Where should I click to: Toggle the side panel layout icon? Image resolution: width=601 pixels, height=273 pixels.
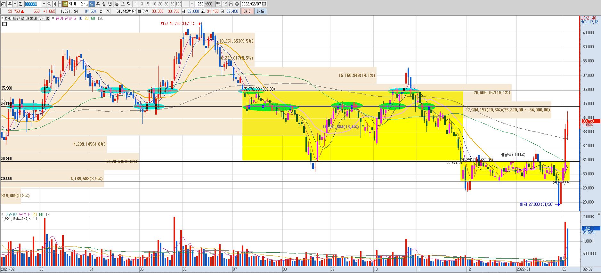click(3, 4)
